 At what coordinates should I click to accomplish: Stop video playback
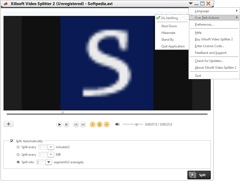pos(66,124)
